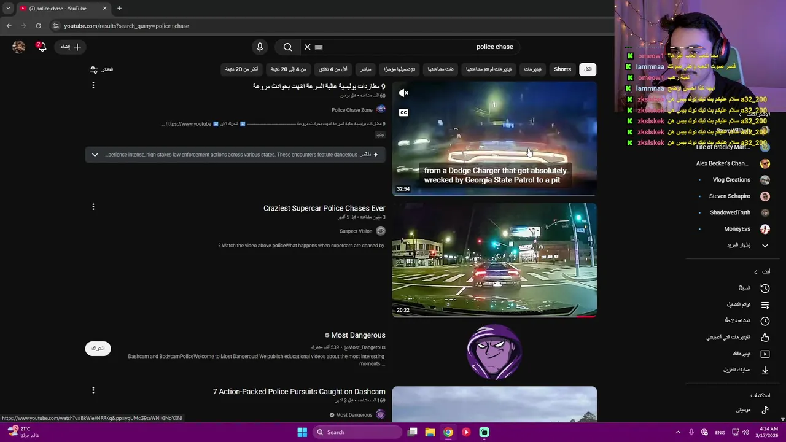Open MoneyEvs subscription
The width and height of the screenshot is (786, 442).
coord(737,229)
